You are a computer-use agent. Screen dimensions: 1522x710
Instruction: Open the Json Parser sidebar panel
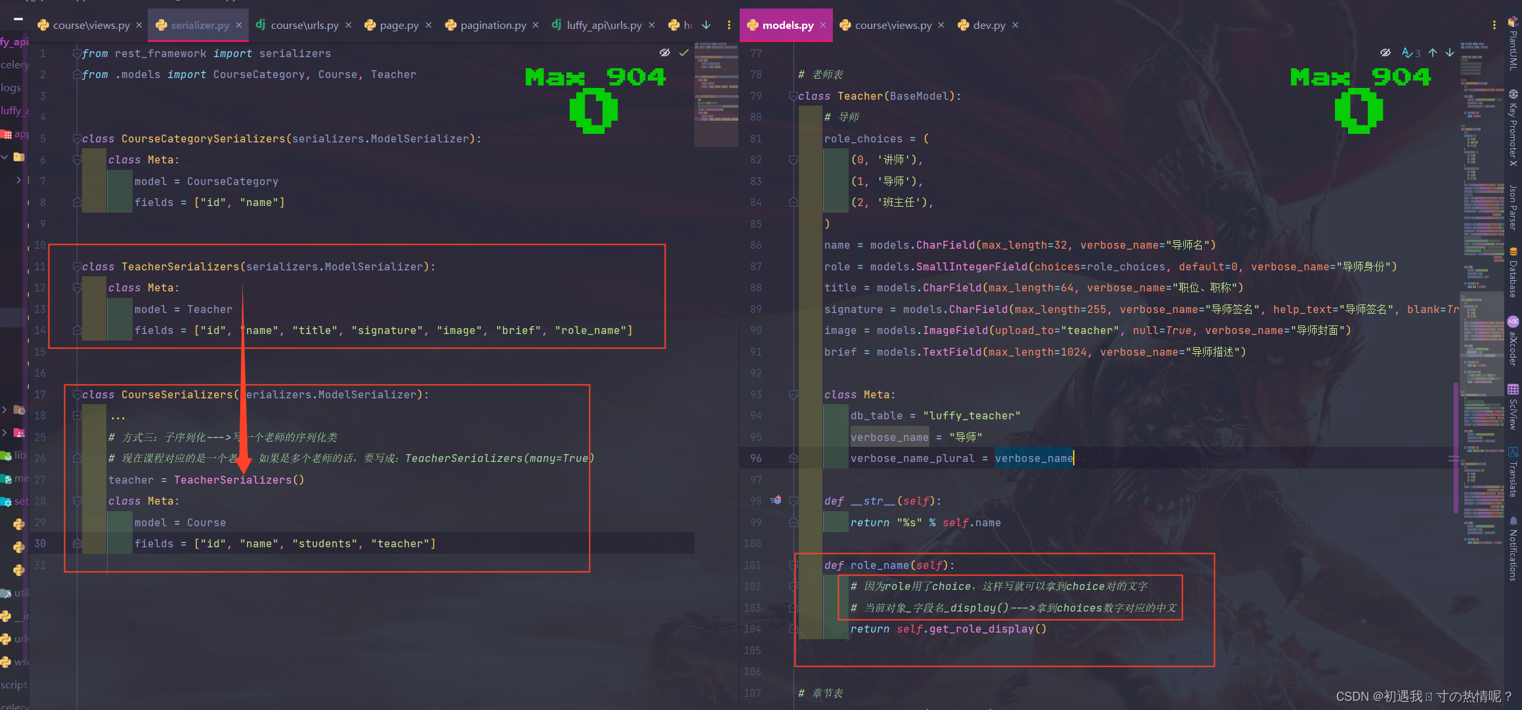tap(1513, 207)
